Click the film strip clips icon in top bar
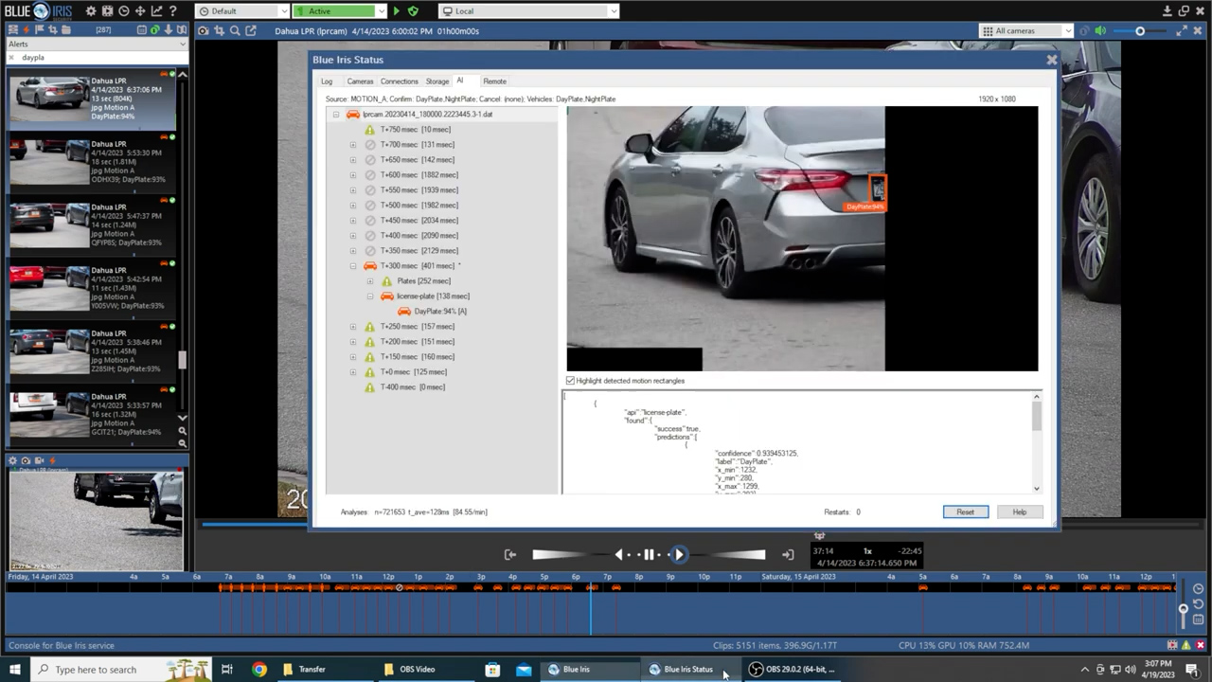 [107, 11]
